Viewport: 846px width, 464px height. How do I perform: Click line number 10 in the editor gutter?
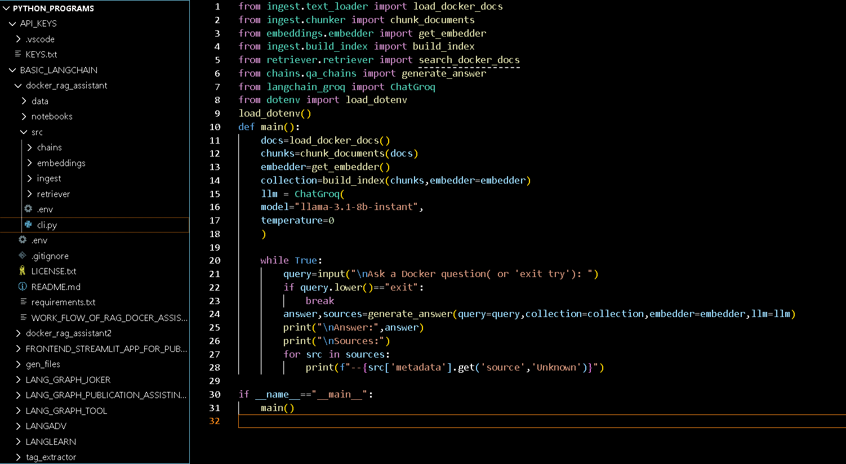tap(215, 127)
